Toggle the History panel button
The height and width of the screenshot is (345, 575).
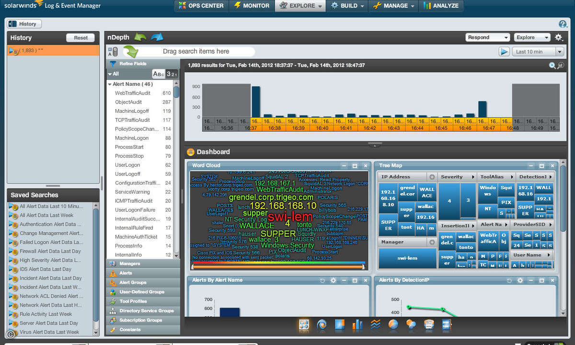(x=23, y=24)
